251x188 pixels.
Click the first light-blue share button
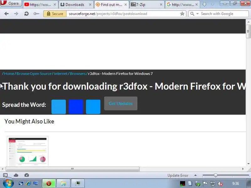point(59,107)
